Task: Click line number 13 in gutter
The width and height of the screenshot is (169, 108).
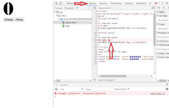Action: [95, 40]
